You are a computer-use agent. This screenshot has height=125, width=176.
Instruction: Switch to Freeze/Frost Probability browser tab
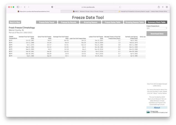tap(143, 11)
